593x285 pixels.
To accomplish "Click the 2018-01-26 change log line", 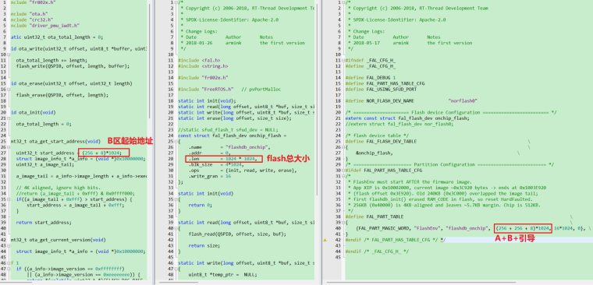I will [243, 43].
